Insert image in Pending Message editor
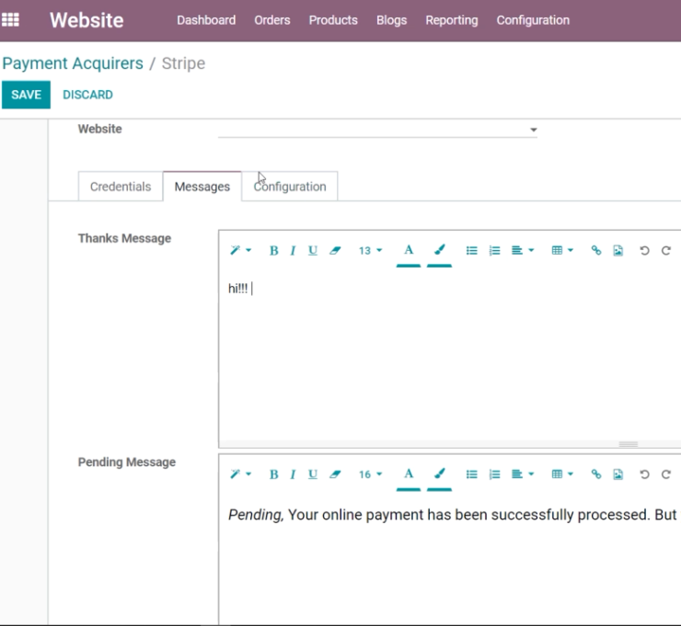 [618, 474]
